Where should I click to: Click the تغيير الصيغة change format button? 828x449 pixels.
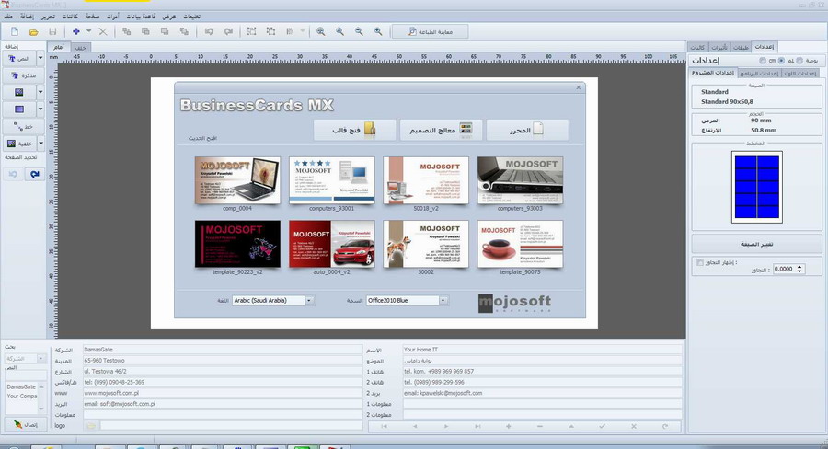[x=757, y=244]
